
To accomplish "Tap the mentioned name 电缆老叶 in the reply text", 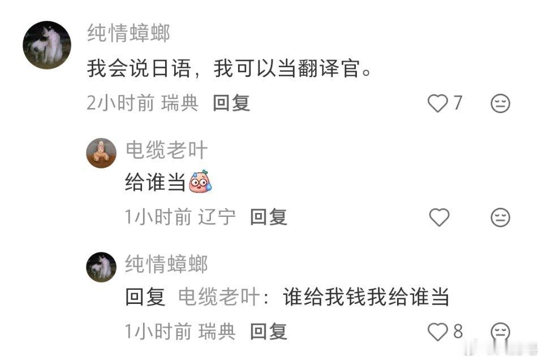I will (x=219, y=297).
